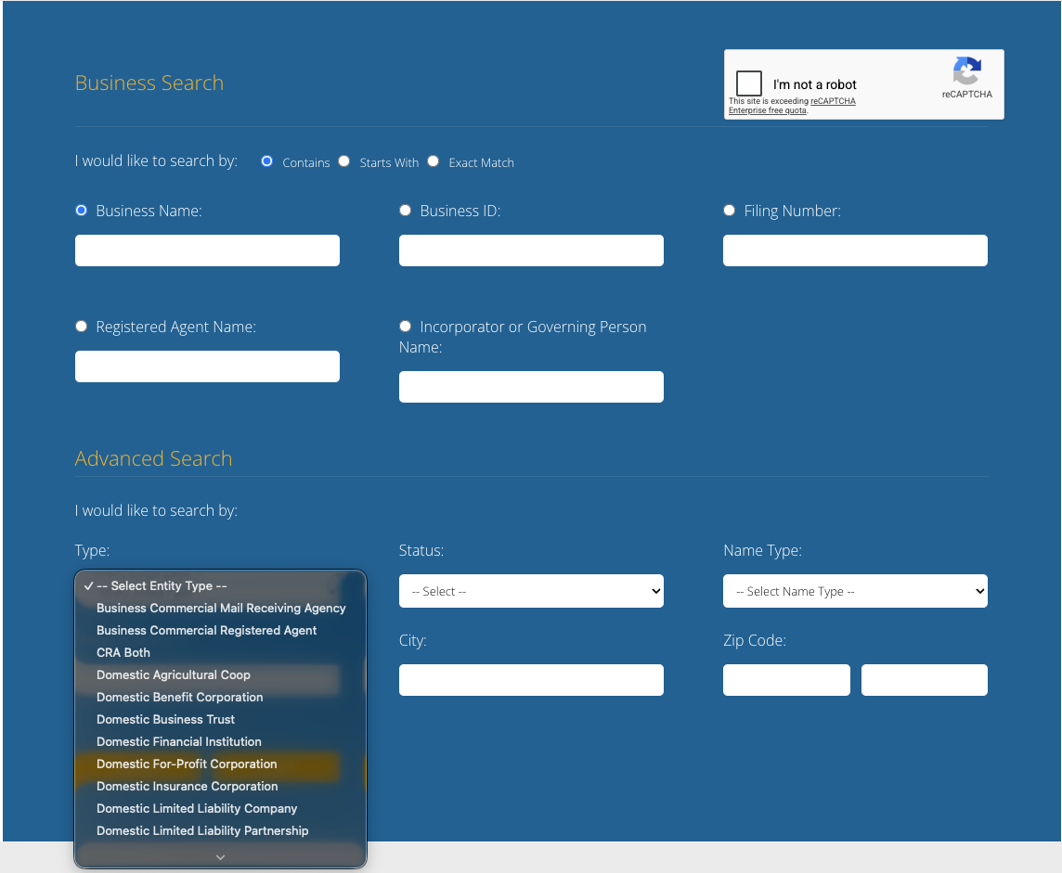Check the I'm not a robot checkbox
Image resolution: width=1062 pixels, height=873 pixels.
[749, 83]
